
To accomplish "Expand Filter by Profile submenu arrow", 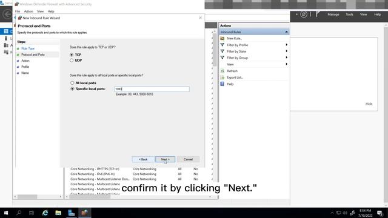I will 287,45.
